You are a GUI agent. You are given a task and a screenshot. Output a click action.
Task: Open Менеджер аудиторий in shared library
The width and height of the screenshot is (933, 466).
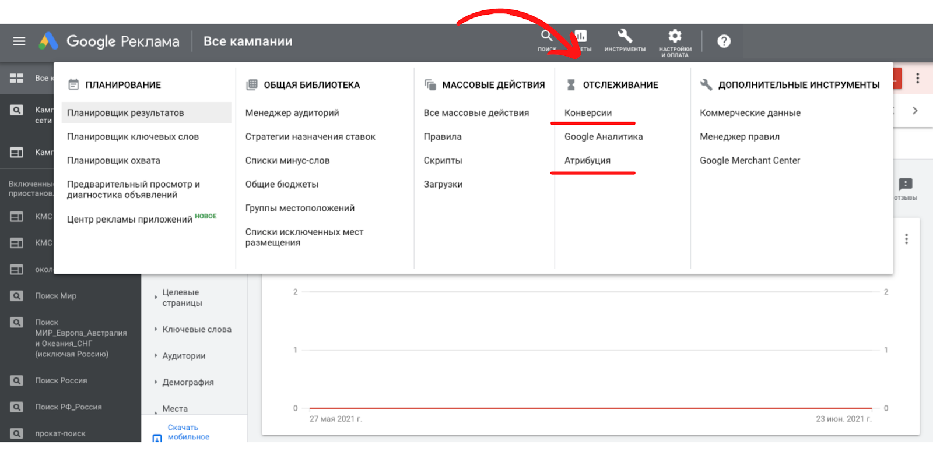point(292,113)
